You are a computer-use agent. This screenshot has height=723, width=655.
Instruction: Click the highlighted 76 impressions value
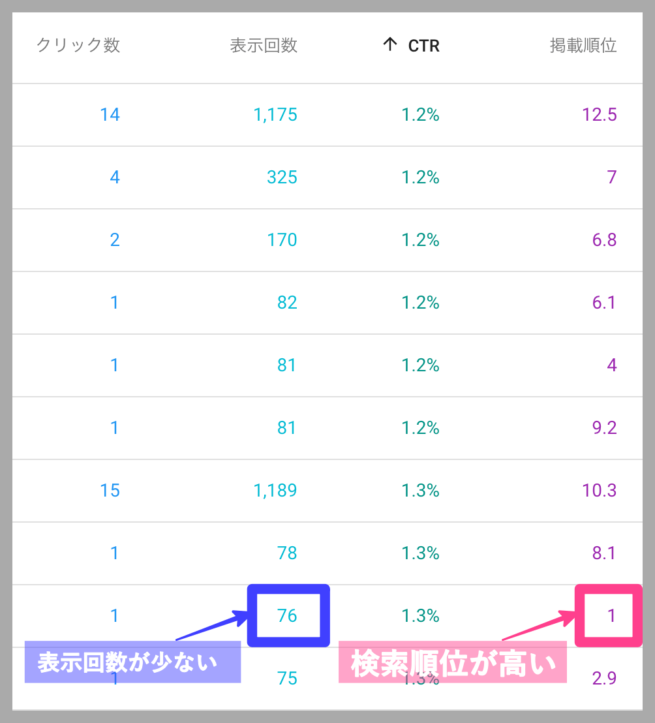pyautogui.click(x=287, y=615)
